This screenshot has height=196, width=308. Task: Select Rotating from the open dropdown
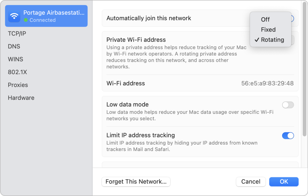pos(273,40)
